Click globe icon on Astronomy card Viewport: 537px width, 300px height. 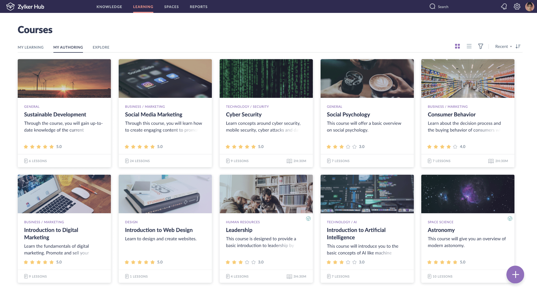click(x=510, y=219)
